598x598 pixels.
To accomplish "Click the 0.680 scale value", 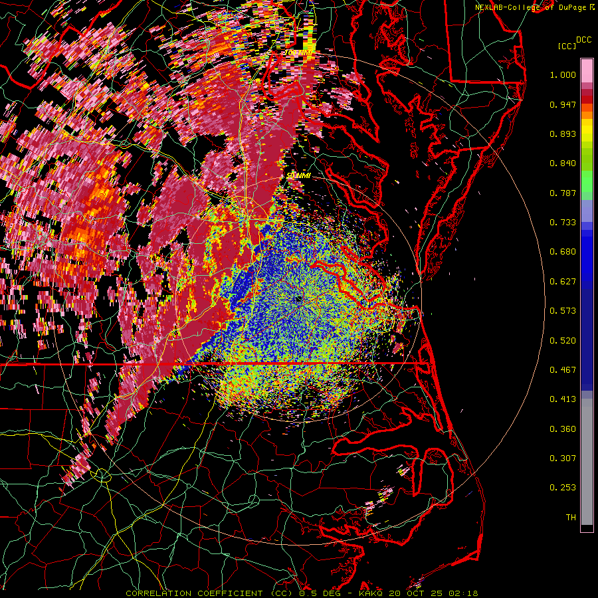I will (563, 252).
